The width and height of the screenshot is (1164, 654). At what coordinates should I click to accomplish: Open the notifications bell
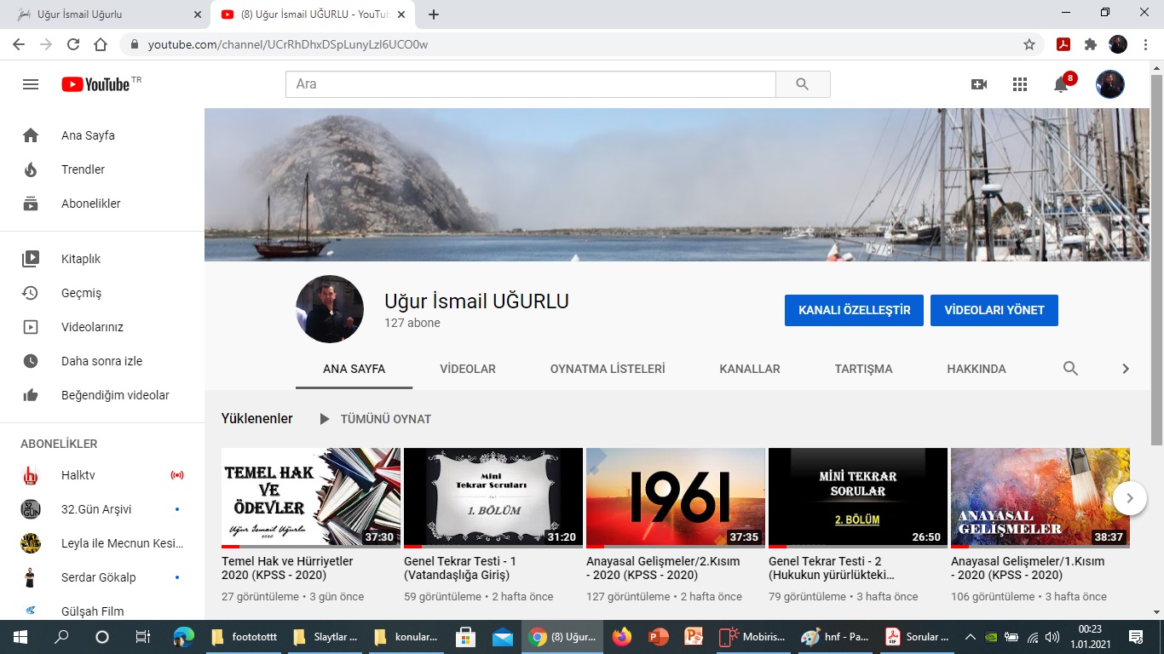click(1061, 84)
